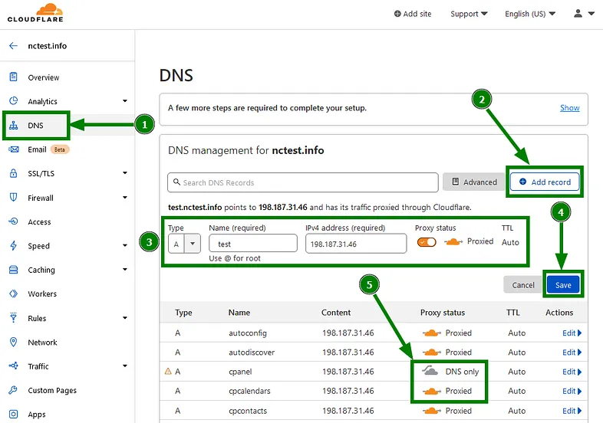603x423 pixels.
Task: Click the Add record button
Action: pos(545,182)
